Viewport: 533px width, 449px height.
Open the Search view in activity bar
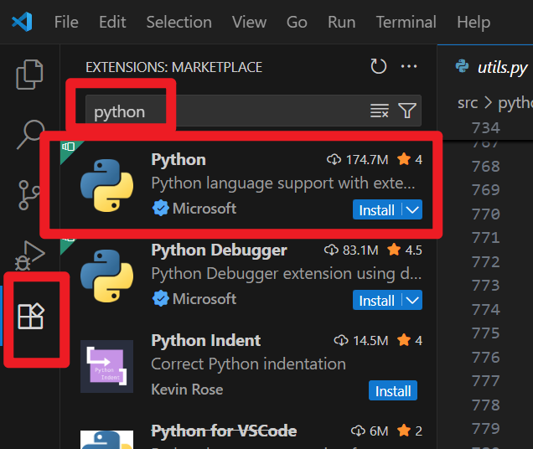coord(31,134)
